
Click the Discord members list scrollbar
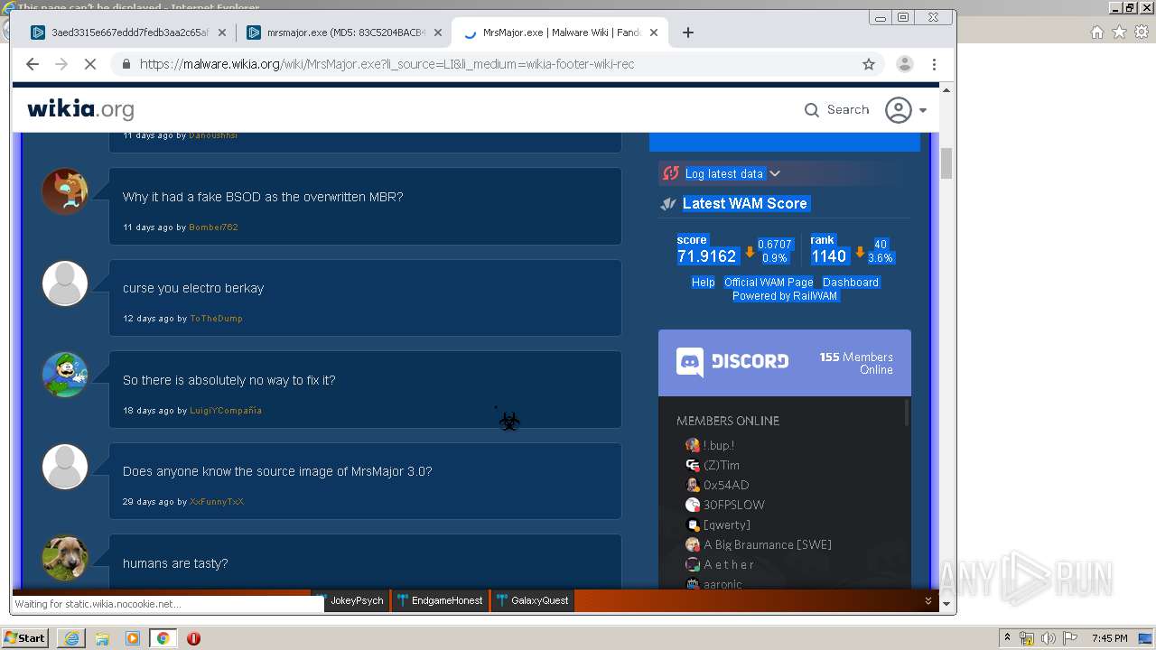[906, 413]
